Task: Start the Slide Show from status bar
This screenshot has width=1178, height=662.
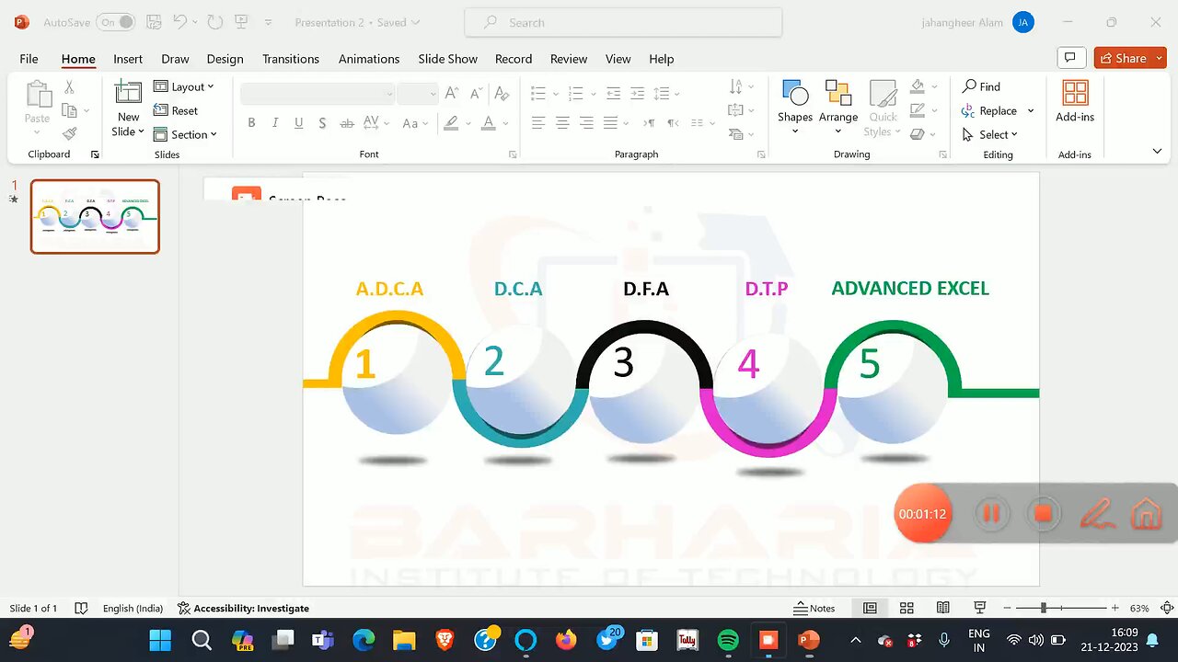Action: 980,608
